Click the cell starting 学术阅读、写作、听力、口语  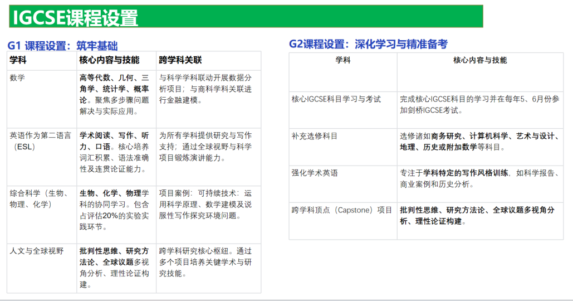coord(116,157)
